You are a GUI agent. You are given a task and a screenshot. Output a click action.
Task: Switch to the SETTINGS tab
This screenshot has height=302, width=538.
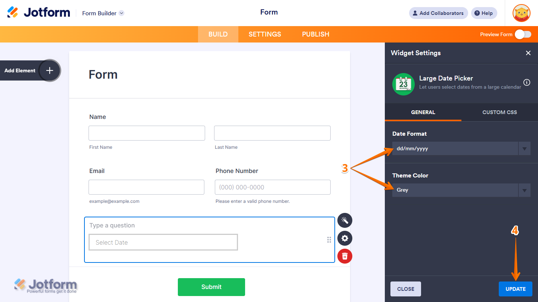(x=265, y=34)
